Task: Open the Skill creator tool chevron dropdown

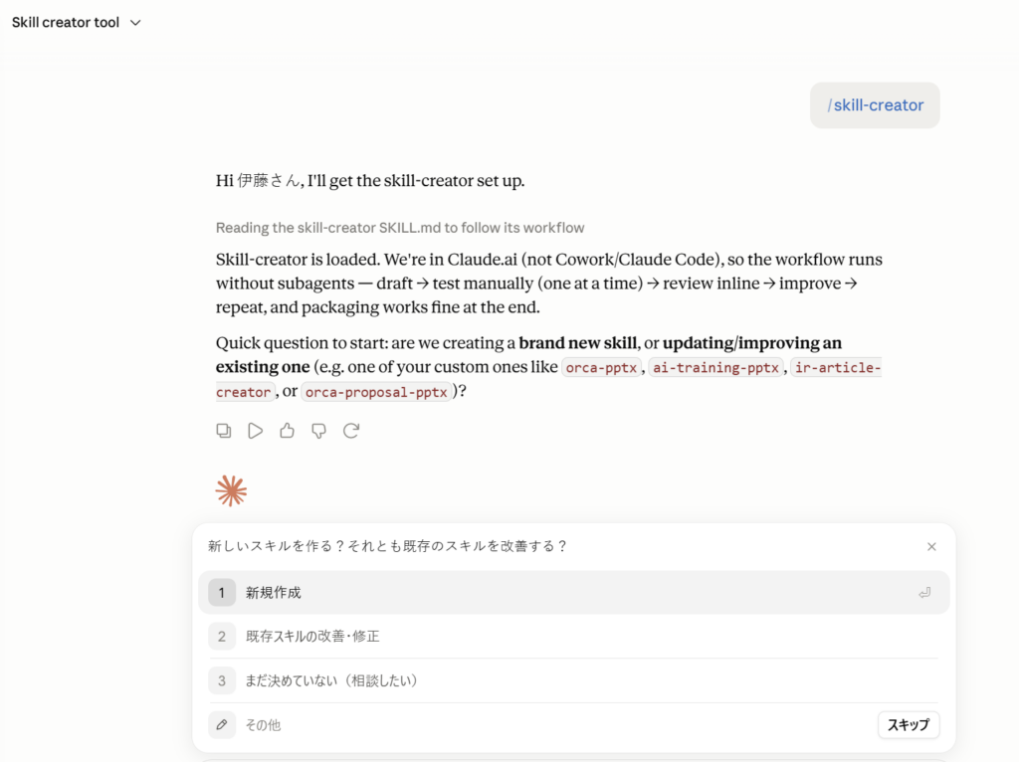Action: point(135,23)
